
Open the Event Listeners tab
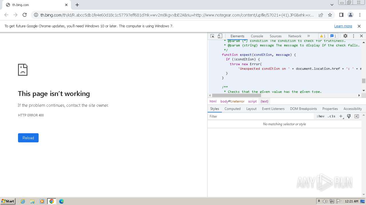[273, 109]
